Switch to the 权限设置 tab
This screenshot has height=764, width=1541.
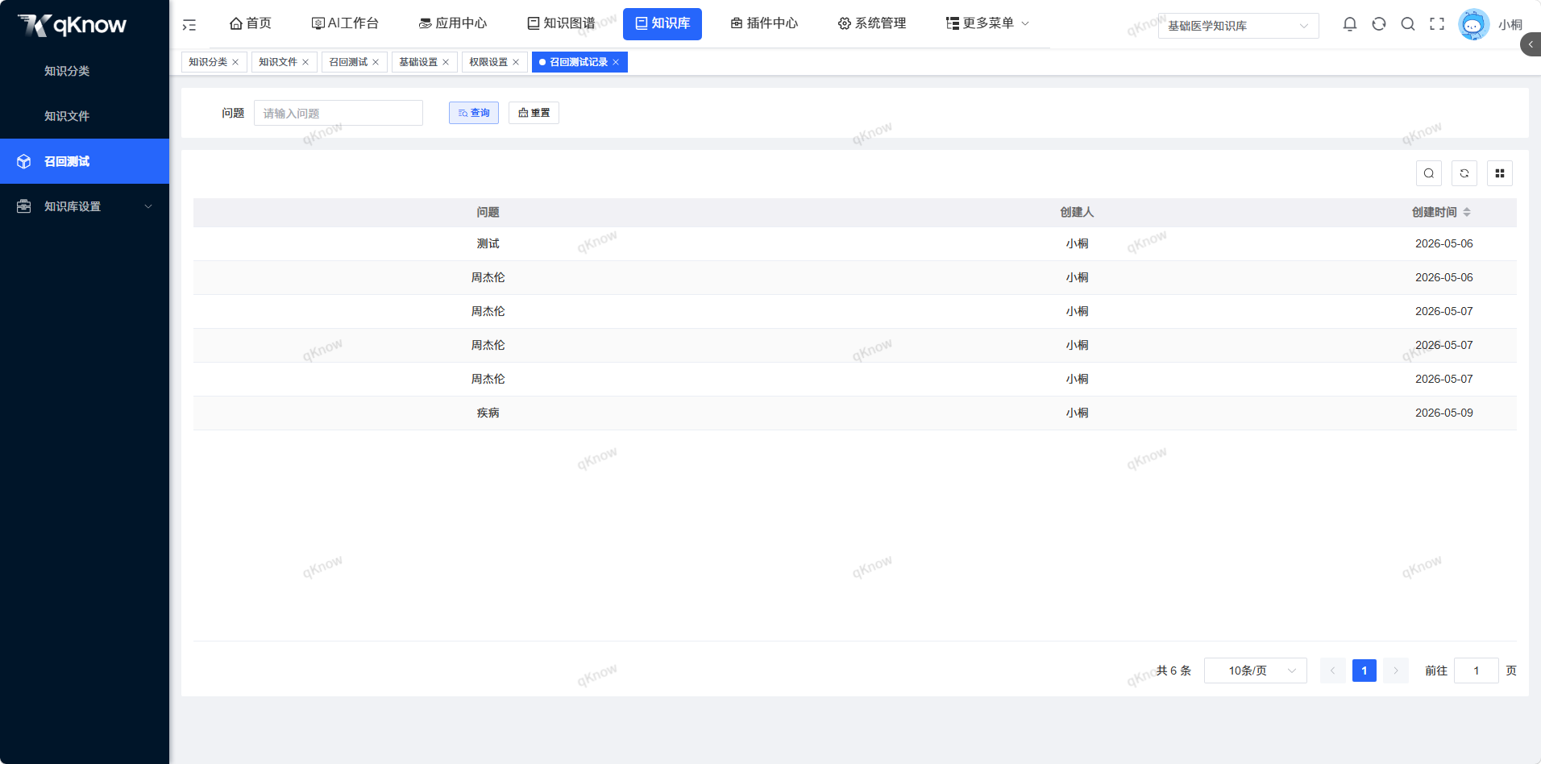(488, 62)
